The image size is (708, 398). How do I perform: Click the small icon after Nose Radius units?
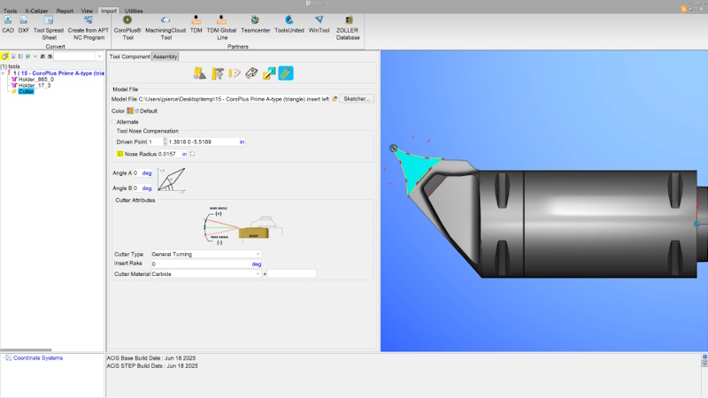click(x=192, y=154)
